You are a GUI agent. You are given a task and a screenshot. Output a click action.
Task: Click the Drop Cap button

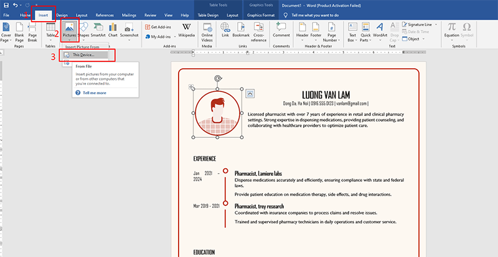click(395, 33)
